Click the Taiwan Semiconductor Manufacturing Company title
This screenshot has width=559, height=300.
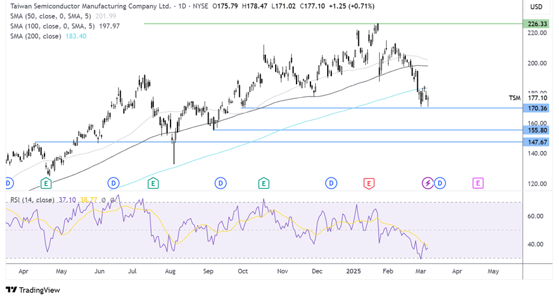pos(91,6)
